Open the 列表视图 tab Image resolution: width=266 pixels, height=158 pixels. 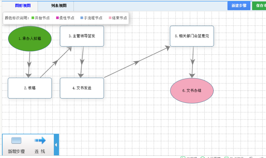(x=59, y=6)
